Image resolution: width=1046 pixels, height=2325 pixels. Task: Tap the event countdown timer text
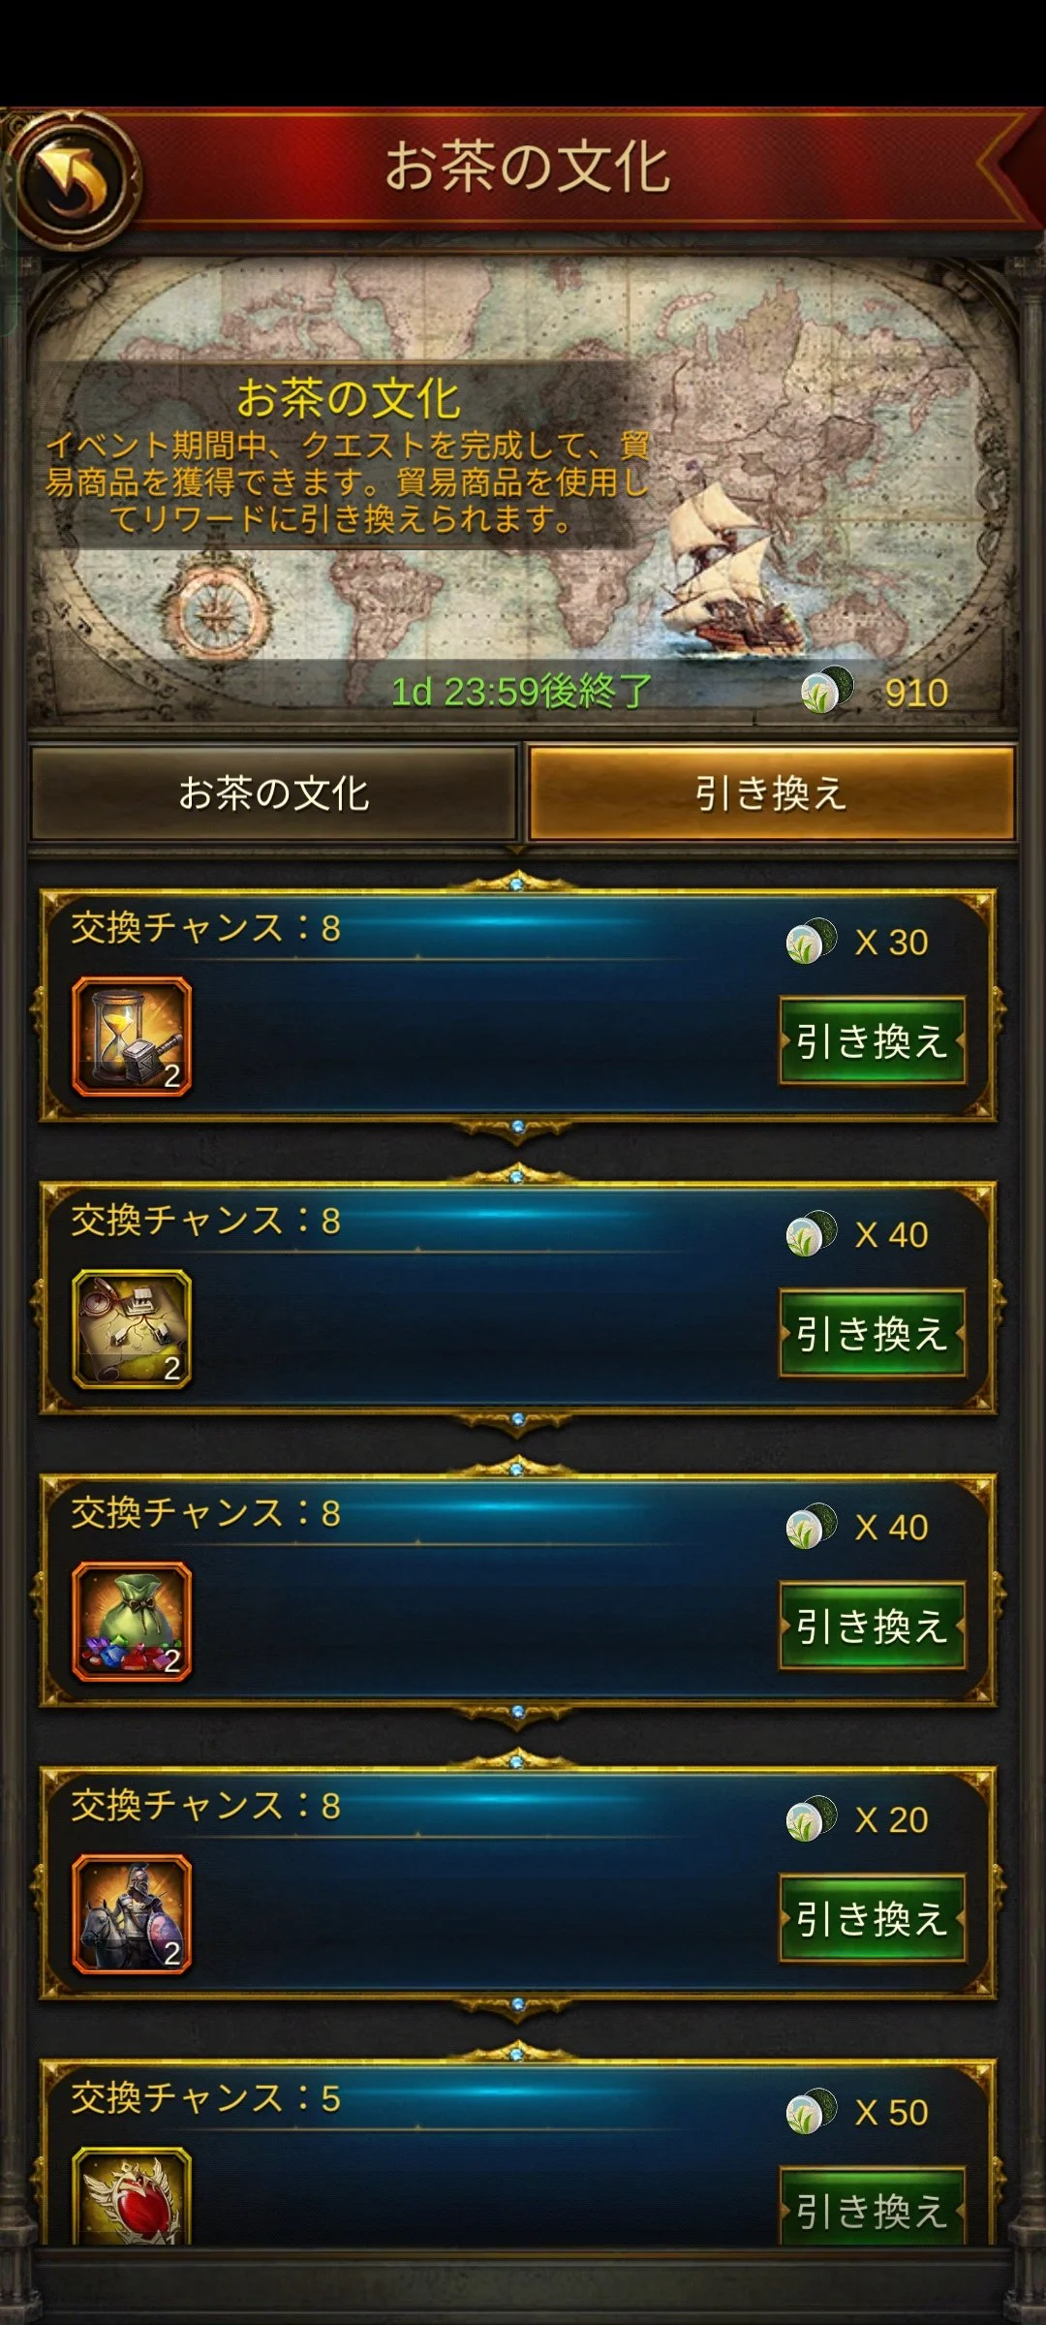coord(521,692)
